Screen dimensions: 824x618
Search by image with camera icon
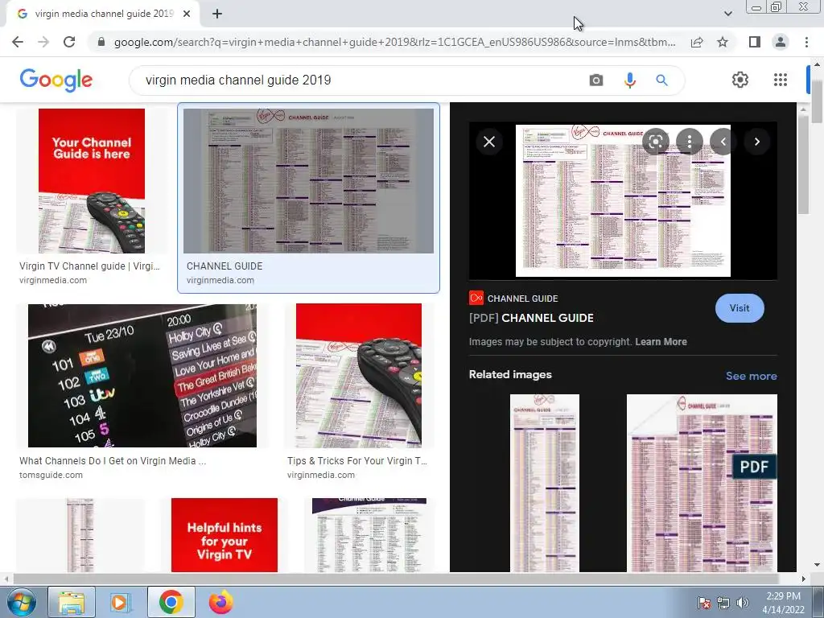[596, 80]
